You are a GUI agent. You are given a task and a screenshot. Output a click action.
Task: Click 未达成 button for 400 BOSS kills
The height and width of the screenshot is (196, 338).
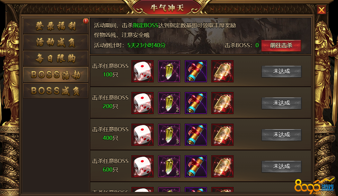[281, 135]
